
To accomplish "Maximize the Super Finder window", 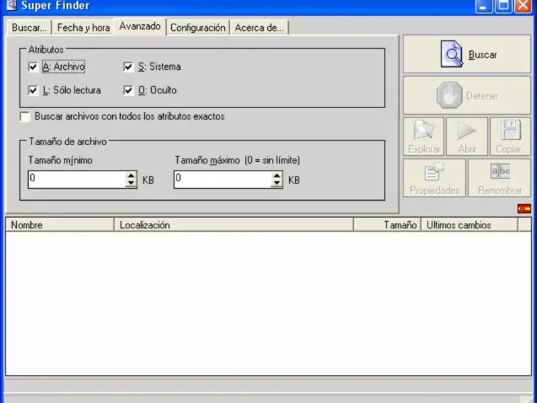I will (x=503, y=6).
